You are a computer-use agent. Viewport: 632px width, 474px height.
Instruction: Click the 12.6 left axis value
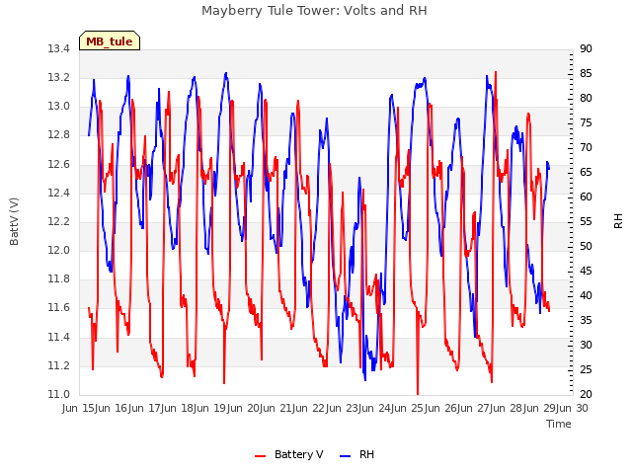coord(59,165)
